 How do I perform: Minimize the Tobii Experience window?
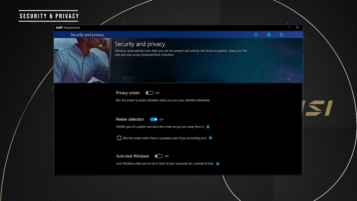click(288, 27)
